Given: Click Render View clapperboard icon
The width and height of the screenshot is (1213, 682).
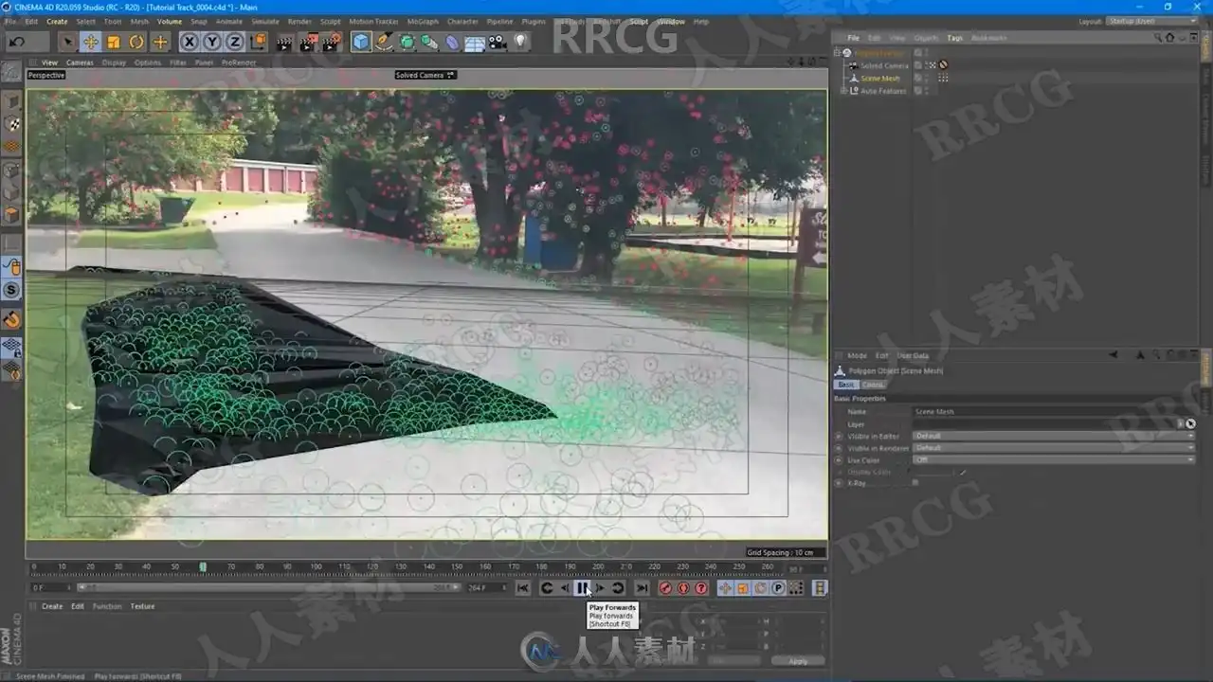Looking at the screenshot, I should point(284,42).
